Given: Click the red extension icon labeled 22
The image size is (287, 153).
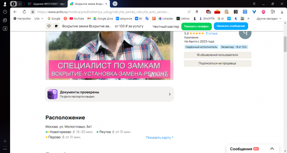Looking at the screenshot, I should (x=208, y=12).
